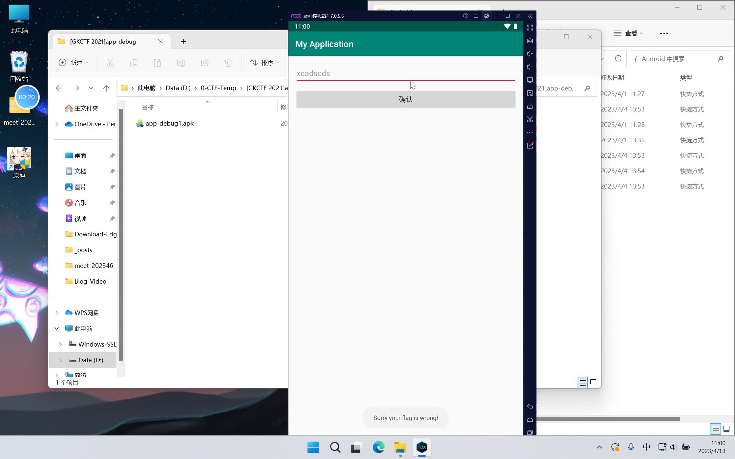
Task: Open more options ellipsis in Android window
Action: [x=664, y=33]
